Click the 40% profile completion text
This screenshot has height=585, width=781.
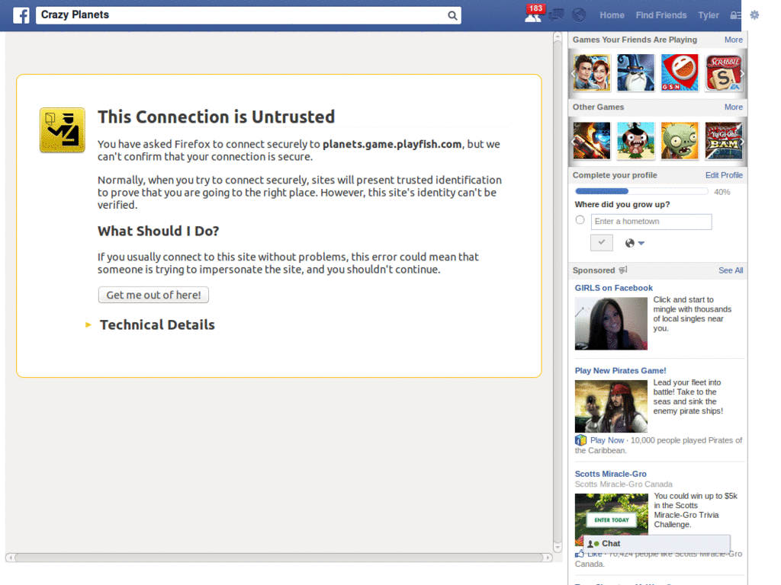[x=722, y=192]
